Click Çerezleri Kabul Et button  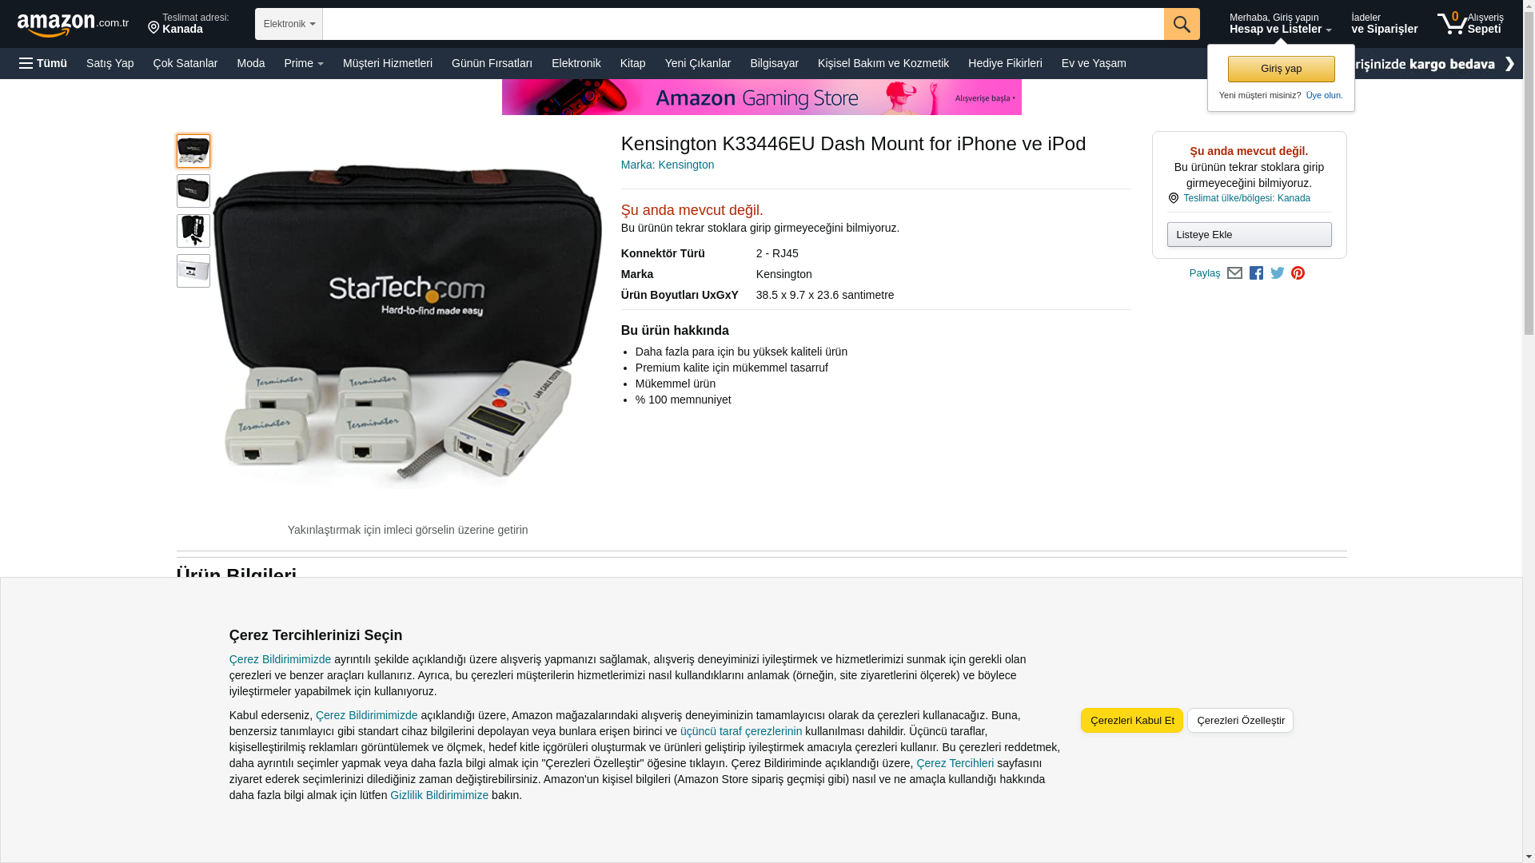[1132, 720]
